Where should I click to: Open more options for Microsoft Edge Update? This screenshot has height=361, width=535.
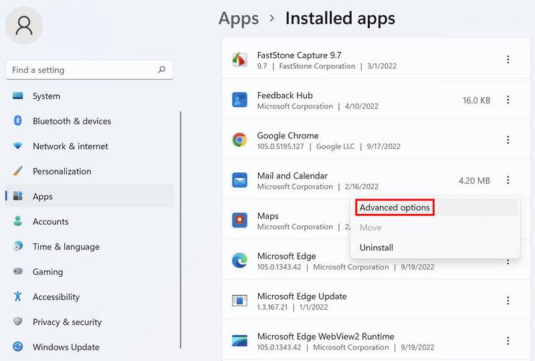(x=508, y=301)
